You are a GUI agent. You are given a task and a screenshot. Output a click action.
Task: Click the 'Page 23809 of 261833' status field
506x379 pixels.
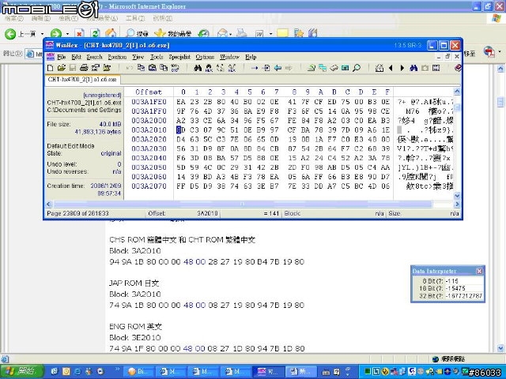click(x=77, y=213)
